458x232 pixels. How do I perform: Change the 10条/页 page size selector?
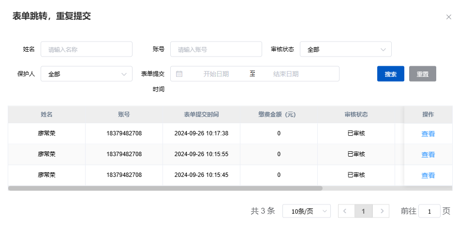(306, 211)
